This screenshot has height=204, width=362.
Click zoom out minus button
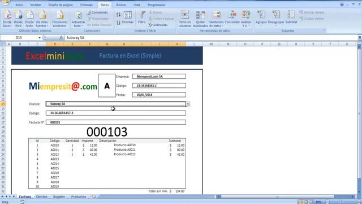[327, 202]
